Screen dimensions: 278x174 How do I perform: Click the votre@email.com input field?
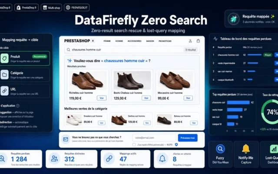click(x=154, y=138)
